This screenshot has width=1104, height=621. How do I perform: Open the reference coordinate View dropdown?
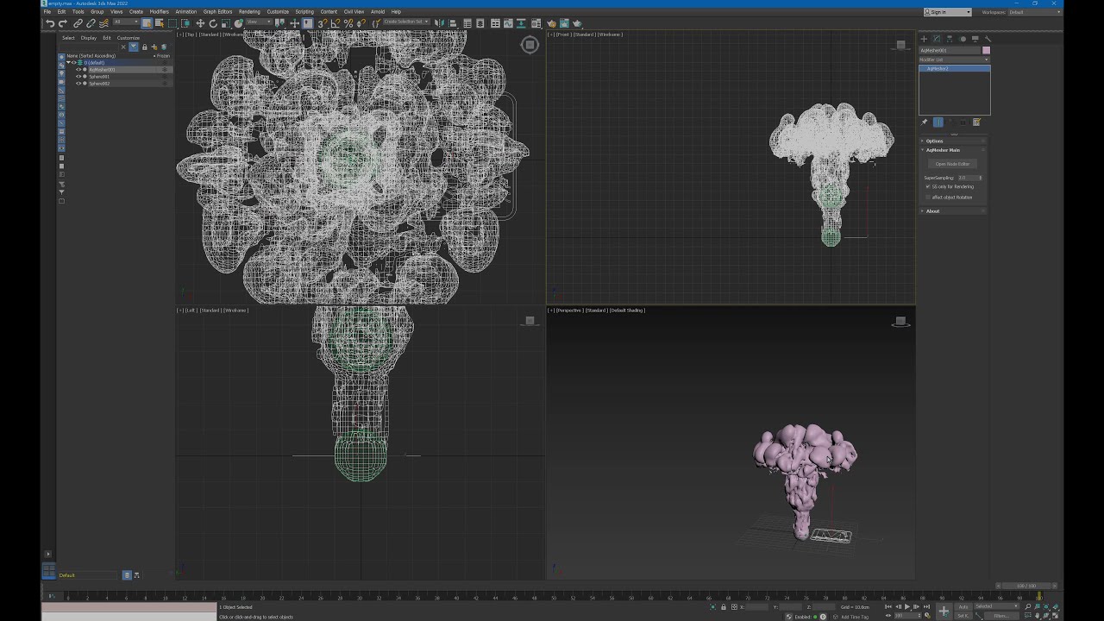pyautogui.click(x=260, y=23)
